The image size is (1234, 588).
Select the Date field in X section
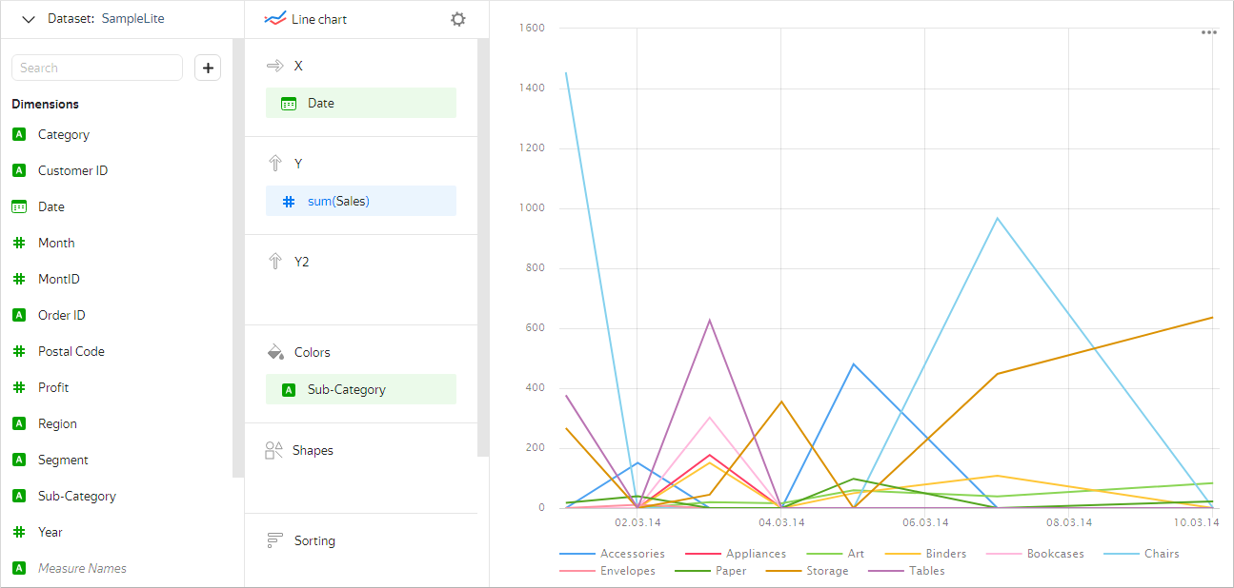[x=360, y=103]
